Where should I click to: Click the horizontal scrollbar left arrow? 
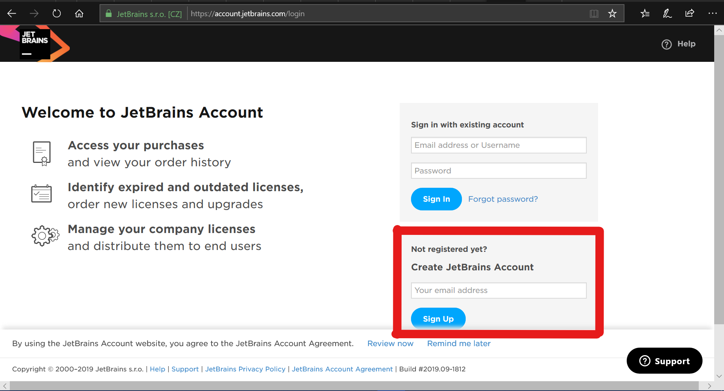[5, 386]
